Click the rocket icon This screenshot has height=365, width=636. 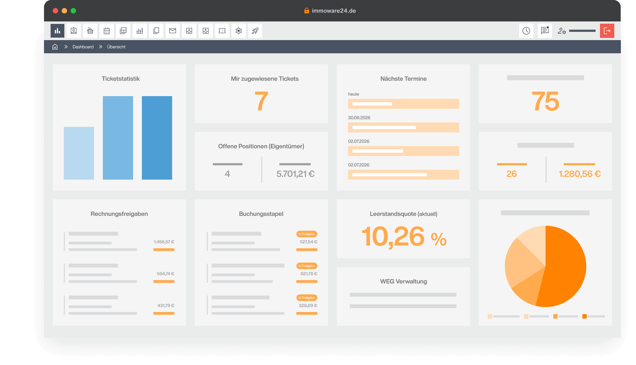point(255,30)
